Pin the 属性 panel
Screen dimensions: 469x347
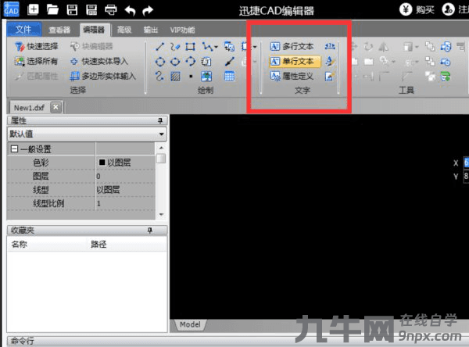[x=160, y=120]
